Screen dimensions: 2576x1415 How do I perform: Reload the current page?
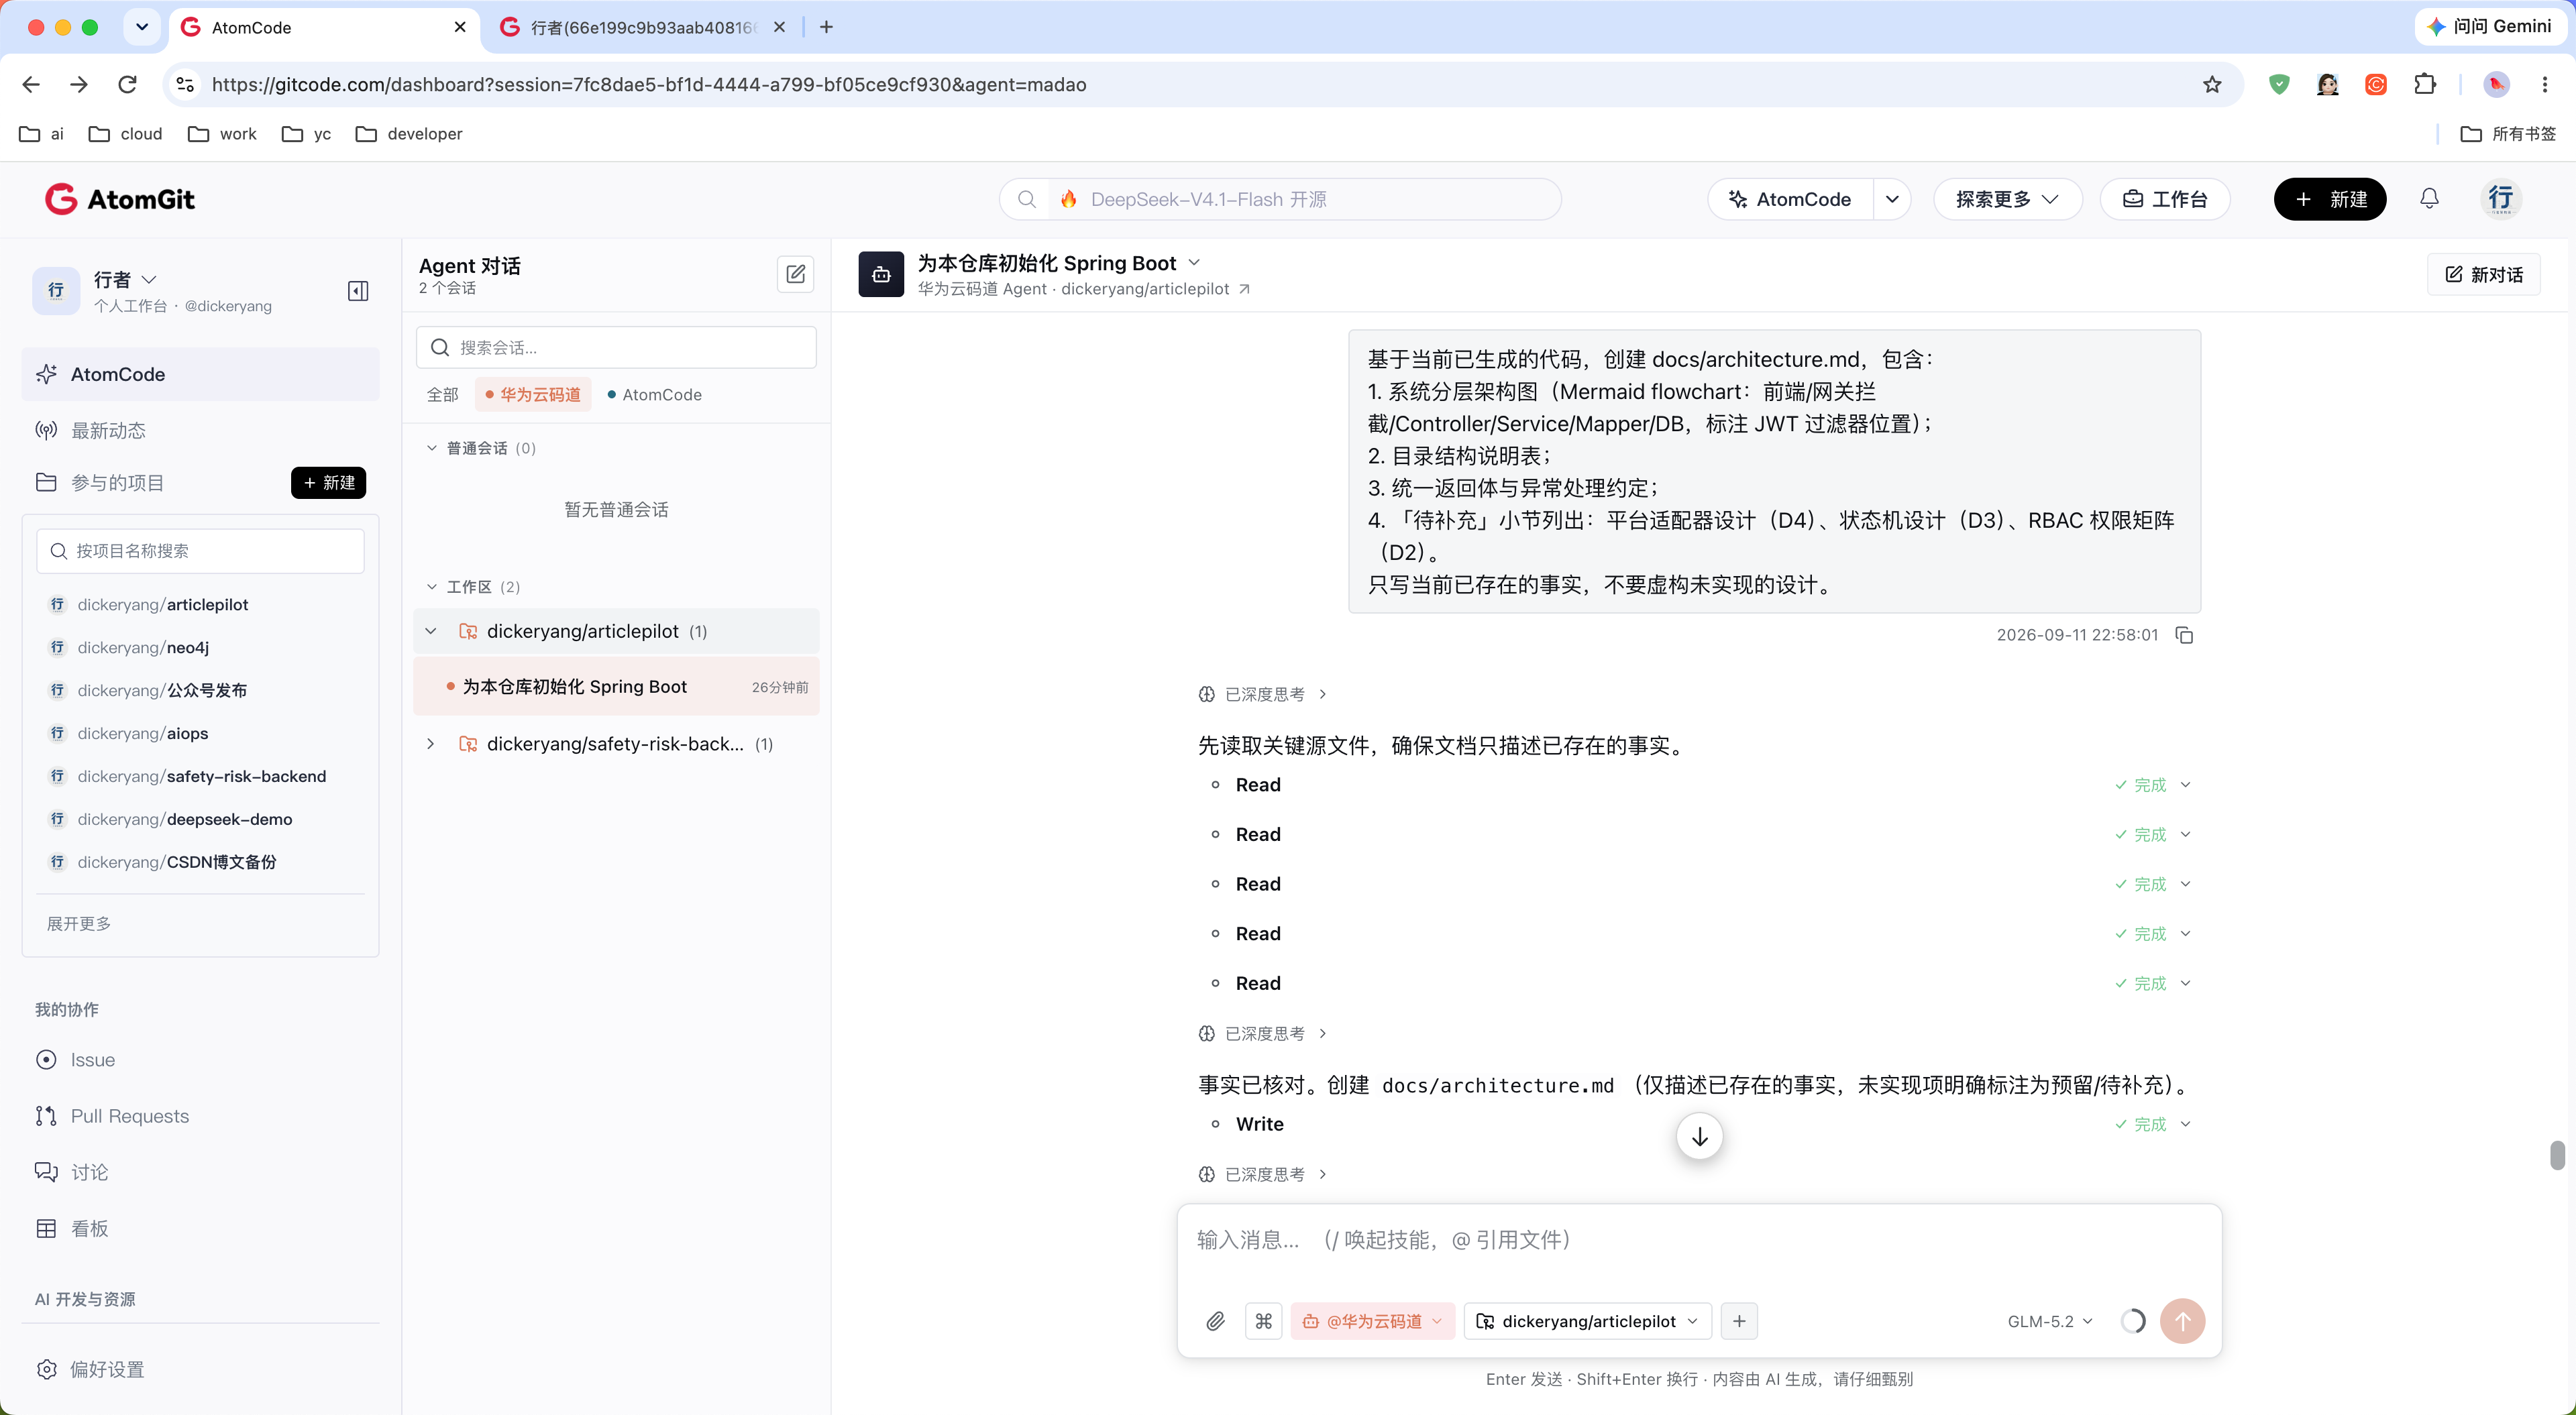tap(127, 85)
